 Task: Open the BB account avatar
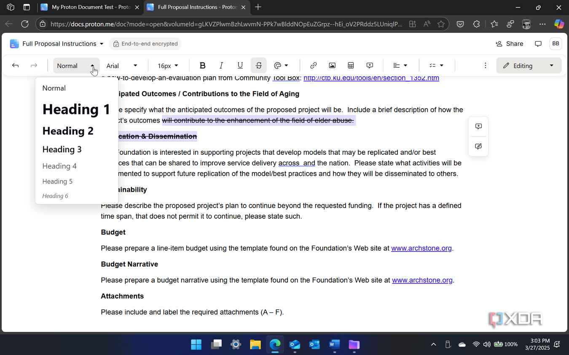tap(556, 44)
